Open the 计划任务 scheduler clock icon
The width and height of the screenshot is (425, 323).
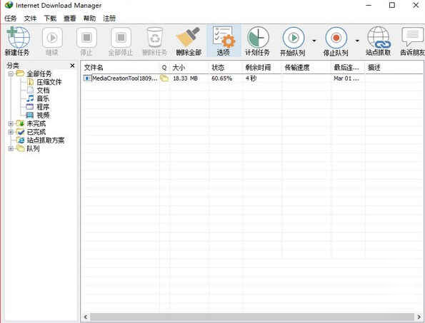coord(257,37)
